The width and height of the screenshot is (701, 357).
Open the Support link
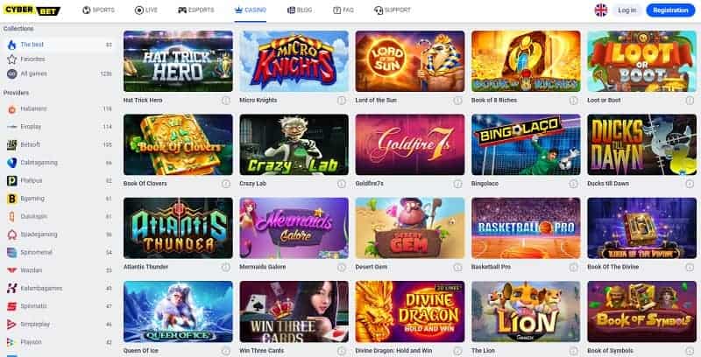(x=392, y=10)
